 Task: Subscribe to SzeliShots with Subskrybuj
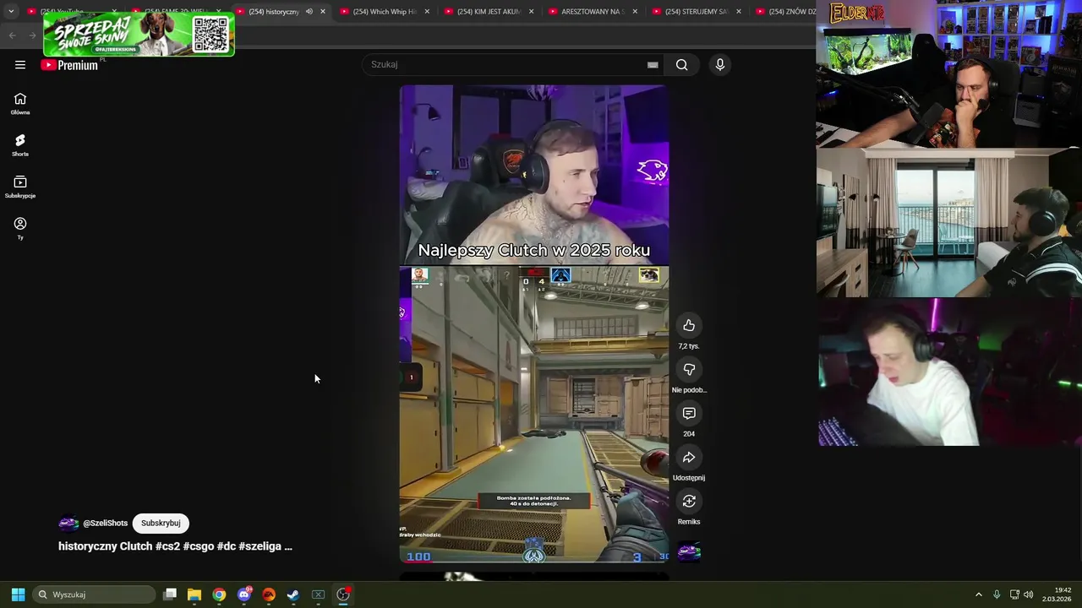point(161,524)
